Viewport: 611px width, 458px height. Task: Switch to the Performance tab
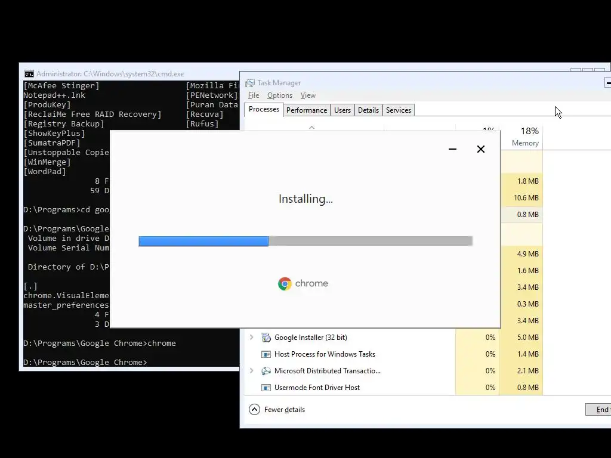tap(307, 110)
